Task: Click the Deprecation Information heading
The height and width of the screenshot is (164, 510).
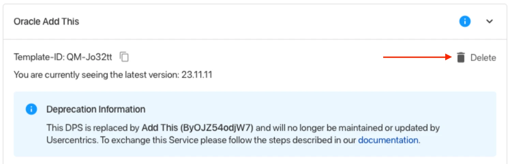Action: [x=96, y=110]
